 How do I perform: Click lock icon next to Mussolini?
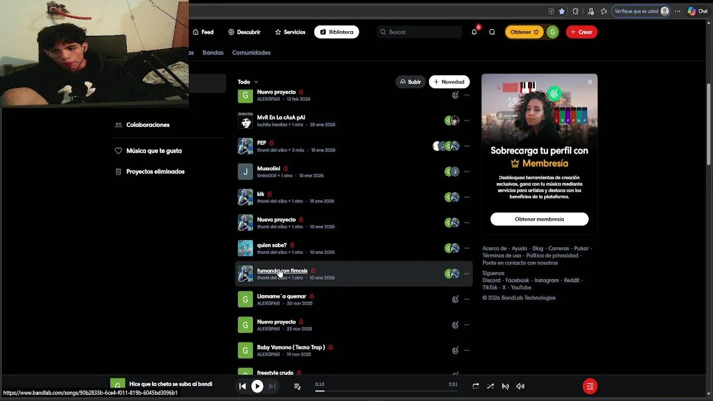coord(285,168)
